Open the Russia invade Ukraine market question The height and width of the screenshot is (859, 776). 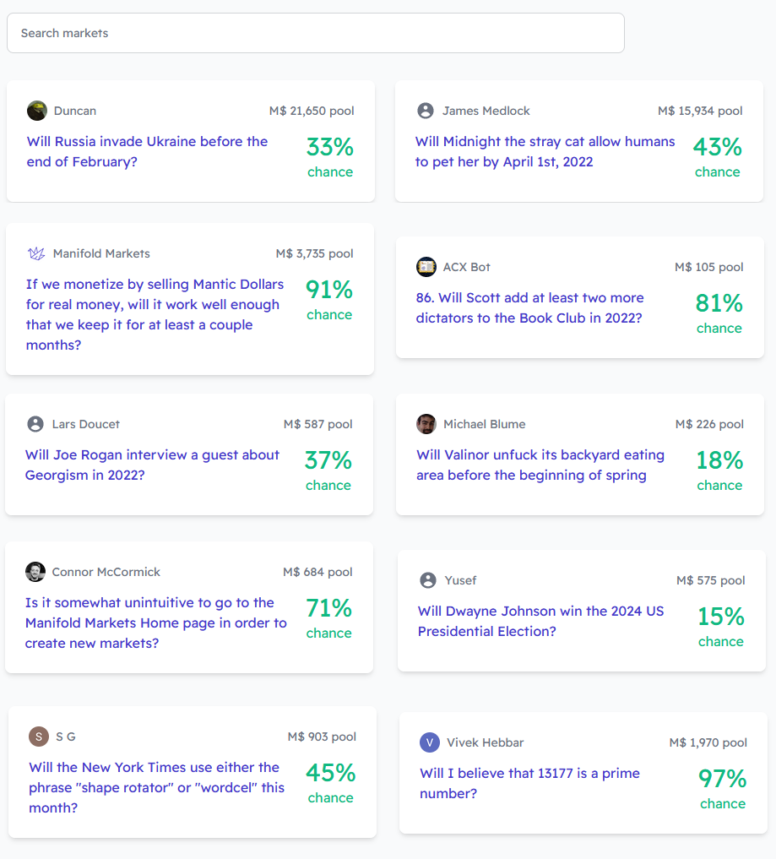tap(147, 152)
